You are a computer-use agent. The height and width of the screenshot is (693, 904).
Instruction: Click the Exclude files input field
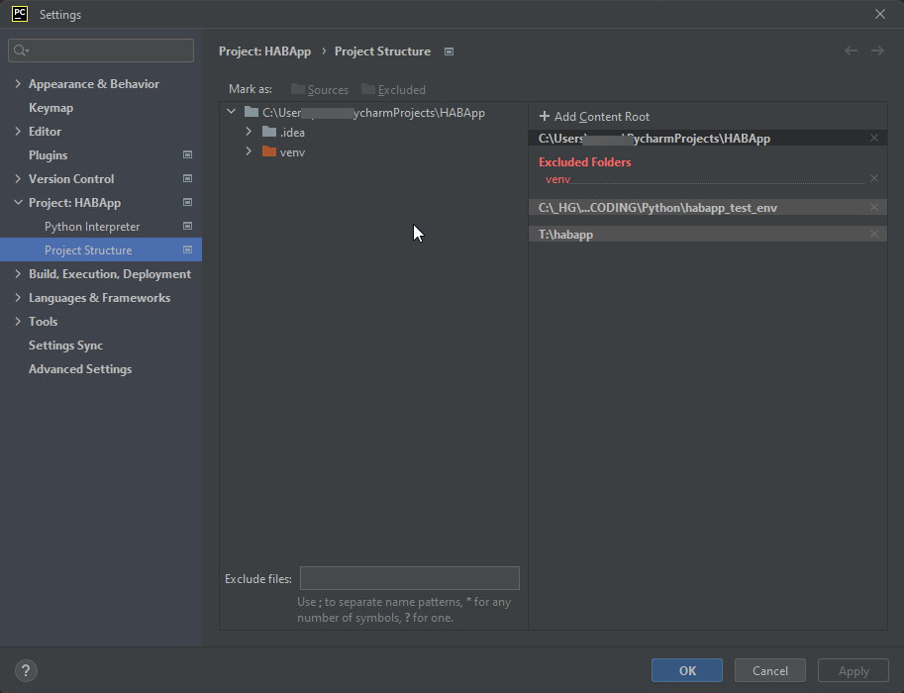tap(409, 578)
